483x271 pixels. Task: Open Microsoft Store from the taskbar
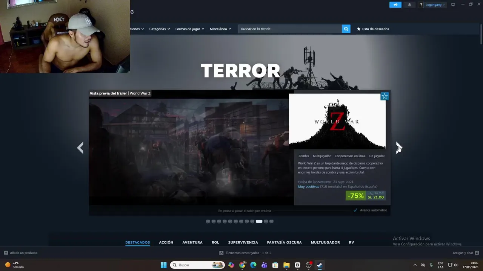(275, 265)
